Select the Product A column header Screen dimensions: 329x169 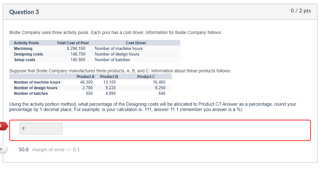coord(86,77)
